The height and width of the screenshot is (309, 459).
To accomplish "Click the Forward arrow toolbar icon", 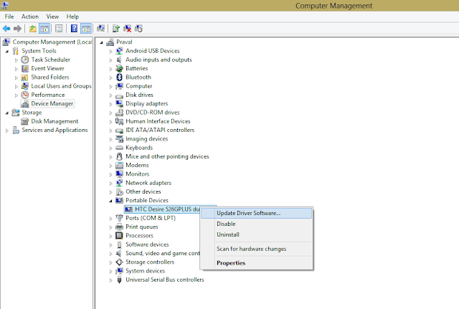I will (17, 29).
